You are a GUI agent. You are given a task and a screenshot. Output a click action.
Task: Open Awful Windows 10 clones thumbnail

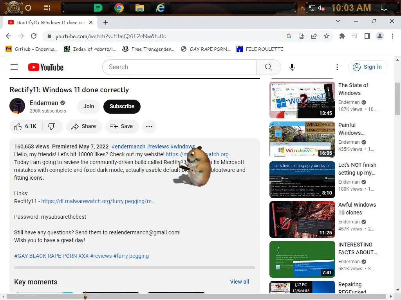[302, 220]
